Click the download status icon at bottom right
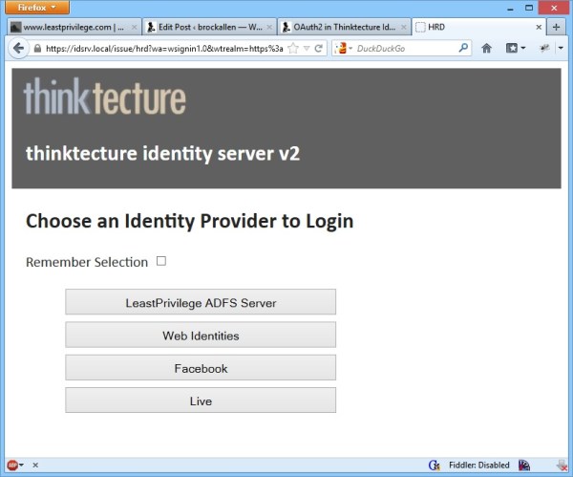 (561, 466)
